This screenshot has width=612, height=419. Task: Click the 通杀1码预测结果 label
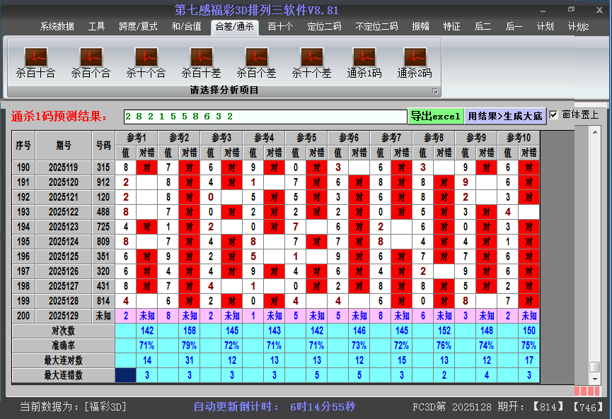(x=59, y=117)
